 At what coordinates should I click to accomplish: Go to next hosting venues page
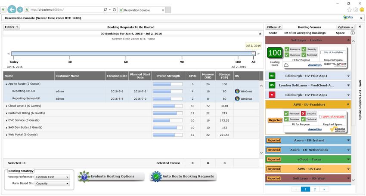pos(324,189)
